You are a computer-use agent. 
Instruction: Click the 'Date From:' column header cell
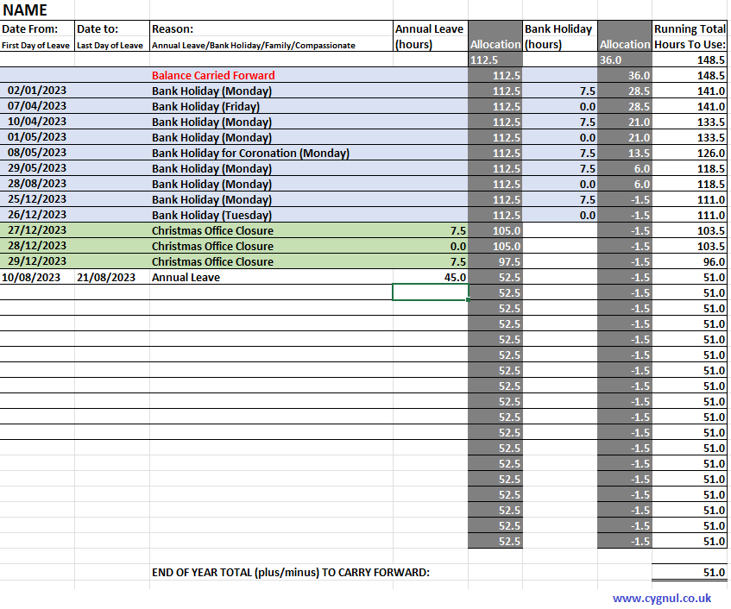click(36, 29)
